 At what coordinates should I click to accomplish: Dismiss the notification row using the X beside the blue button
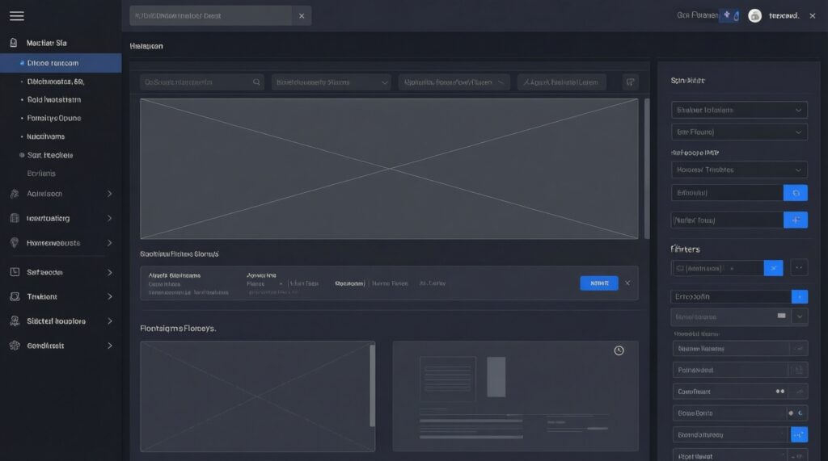coord(627,283)
